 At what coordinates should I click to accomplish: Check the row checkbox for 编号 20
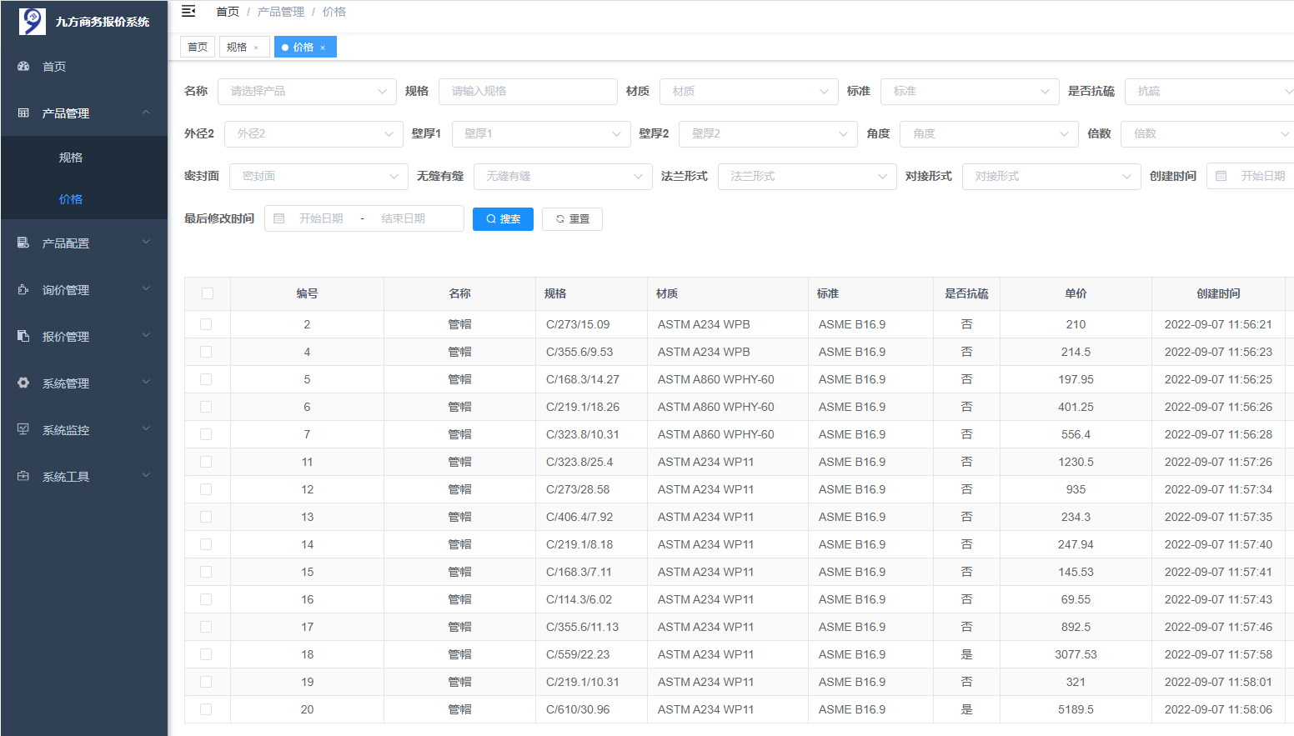(x=206, y=709)
